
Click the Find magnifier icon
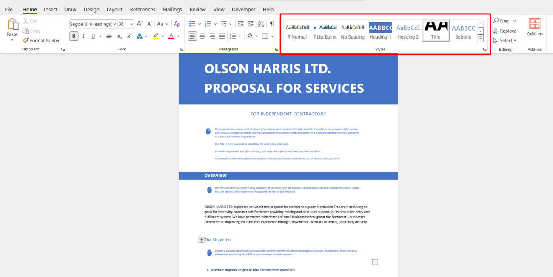[x=496, y=21]
